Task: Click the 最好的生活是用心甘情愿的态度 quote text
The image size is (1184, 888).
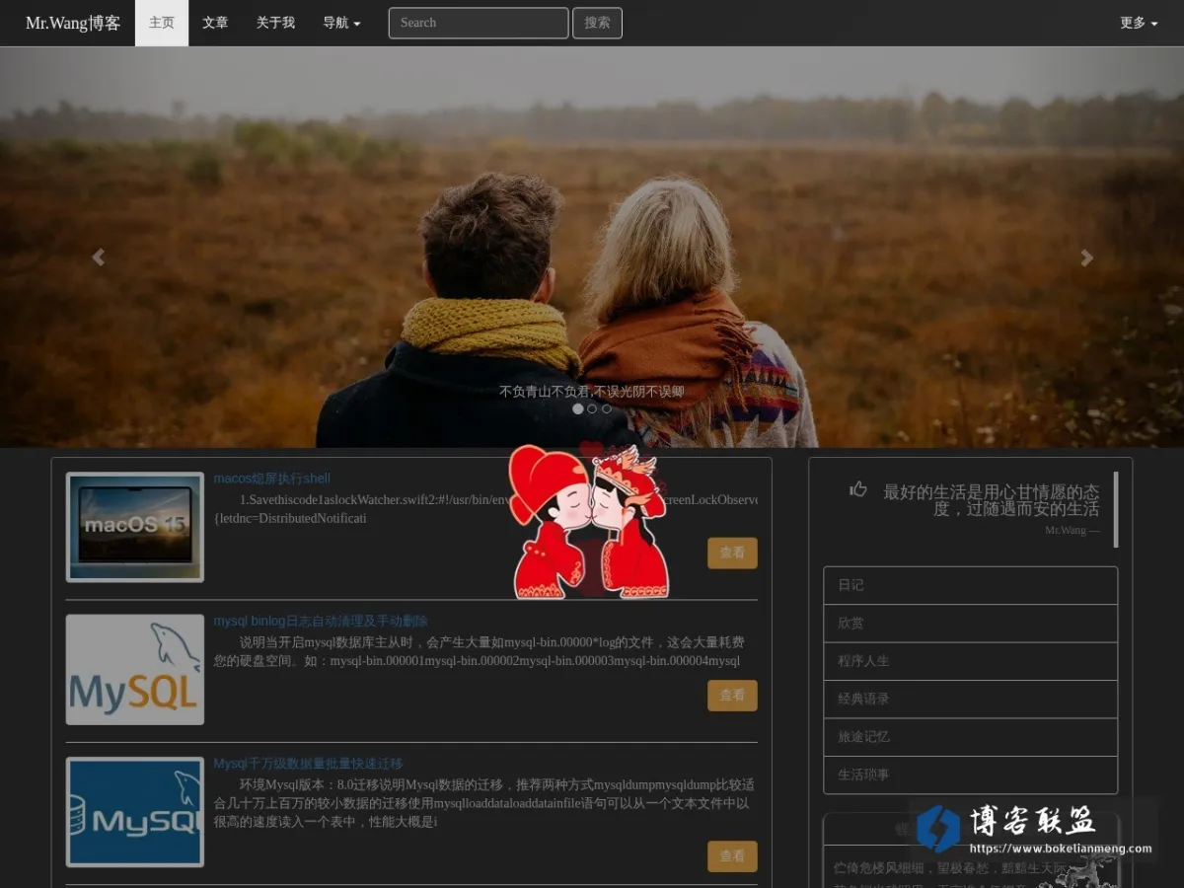Action: (991, 499)
